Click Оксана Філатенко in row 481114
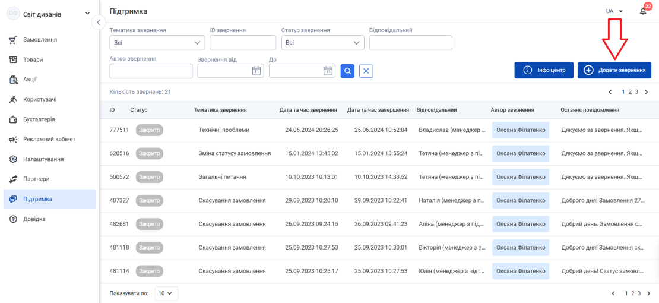Image resolution: width=659 pixels, height=303 pixels. click(x=521, y=272)
